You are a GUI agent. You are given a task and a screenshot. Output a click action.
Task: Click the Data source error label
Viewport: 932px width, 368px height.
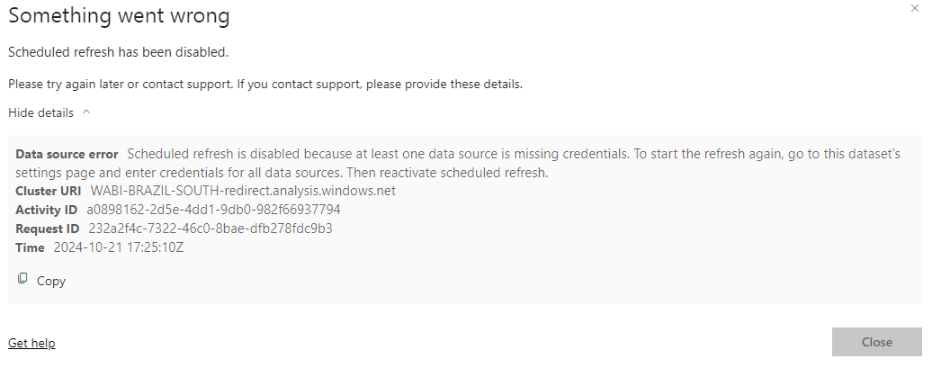click(67, 154)
